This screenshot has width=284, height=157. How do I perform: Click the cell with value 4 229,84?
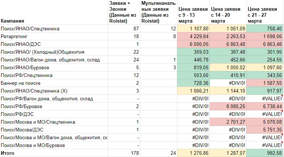click(193, 36)
